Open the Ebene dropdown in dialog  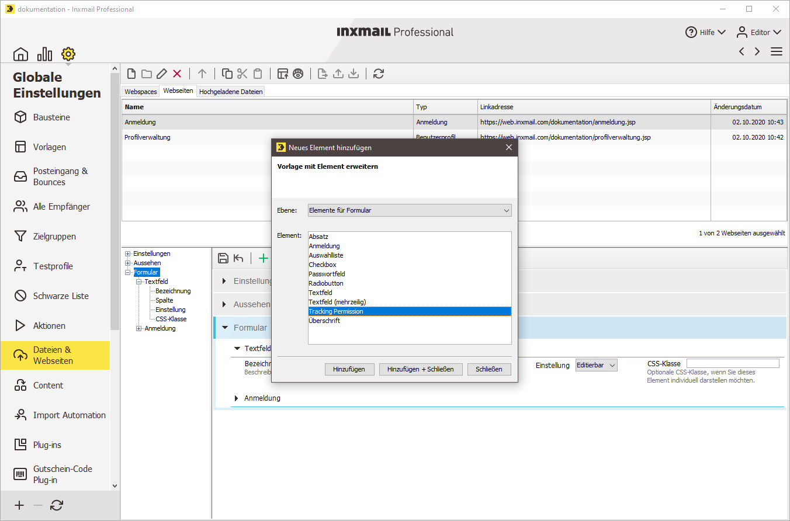click(410, 210)
